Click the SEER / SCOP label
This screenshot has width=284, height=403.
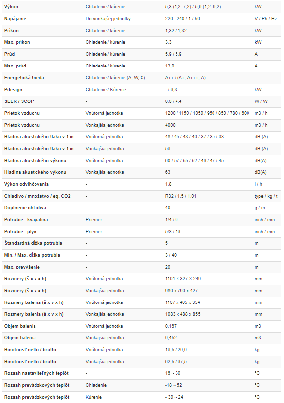[19, 101]
